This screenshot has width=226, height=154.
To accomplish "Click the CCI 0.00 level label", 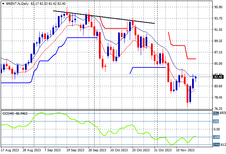I will pyautogui.click(x=217, y=129).
